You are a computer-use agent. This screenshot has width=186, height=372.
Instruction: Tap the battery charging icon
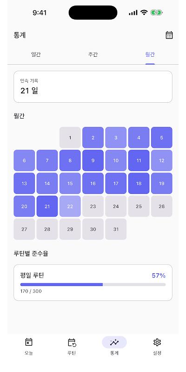[x=157, y=13]
